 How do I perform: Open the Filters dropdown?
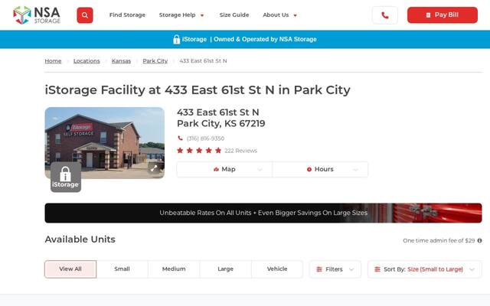pyautogui.click(x=335, y=269)
